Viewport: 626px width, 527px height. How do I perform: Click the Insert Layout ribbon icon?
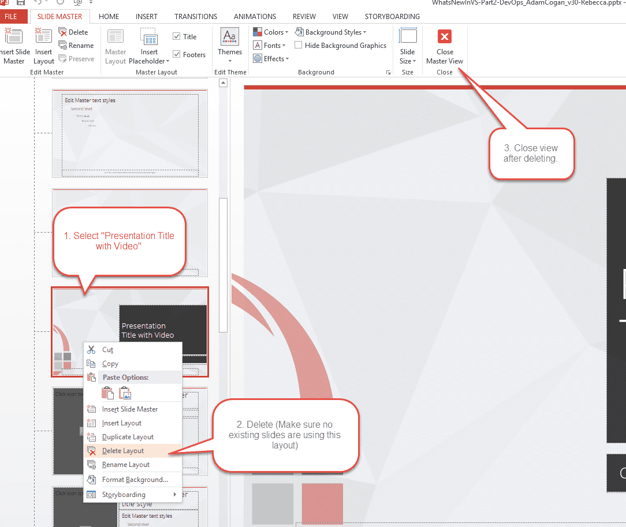click(43, 36)
